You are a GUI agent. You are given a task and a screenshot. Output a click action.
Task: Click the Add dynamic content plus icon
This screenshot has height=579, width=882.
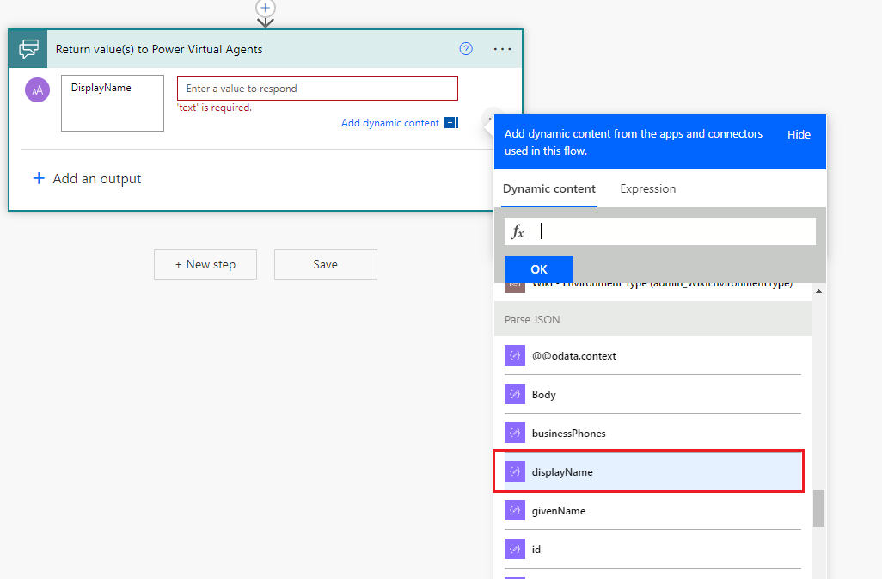tap(450, 123)
